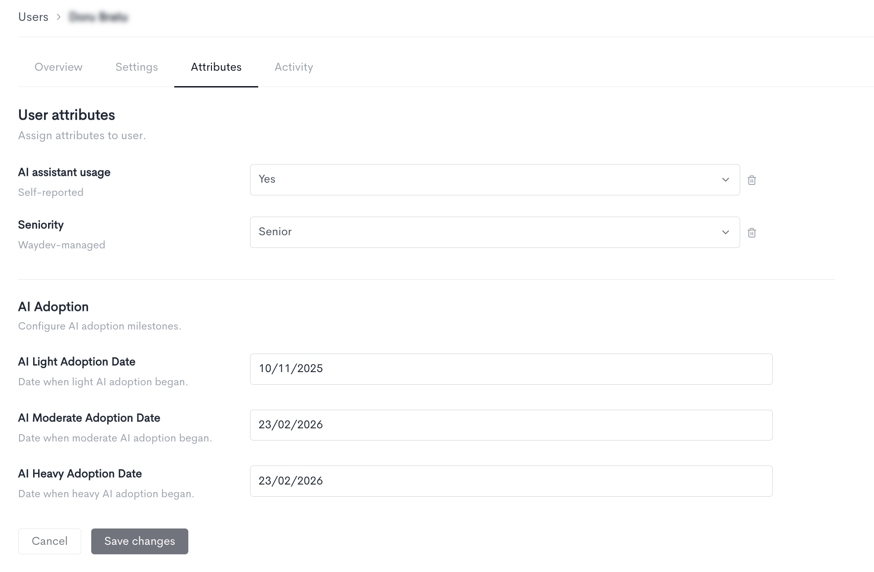Click the blurred user name breadcrumb
This screenshot has width=874, height=572.
pyautogui.click(x=98, y=17)
